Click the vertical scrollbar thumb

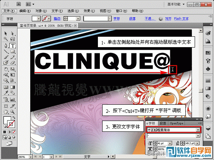click(x=200, y=90)
